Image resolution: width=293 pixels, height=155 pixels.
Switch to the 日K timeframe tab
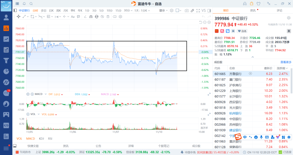pos(51,11)
